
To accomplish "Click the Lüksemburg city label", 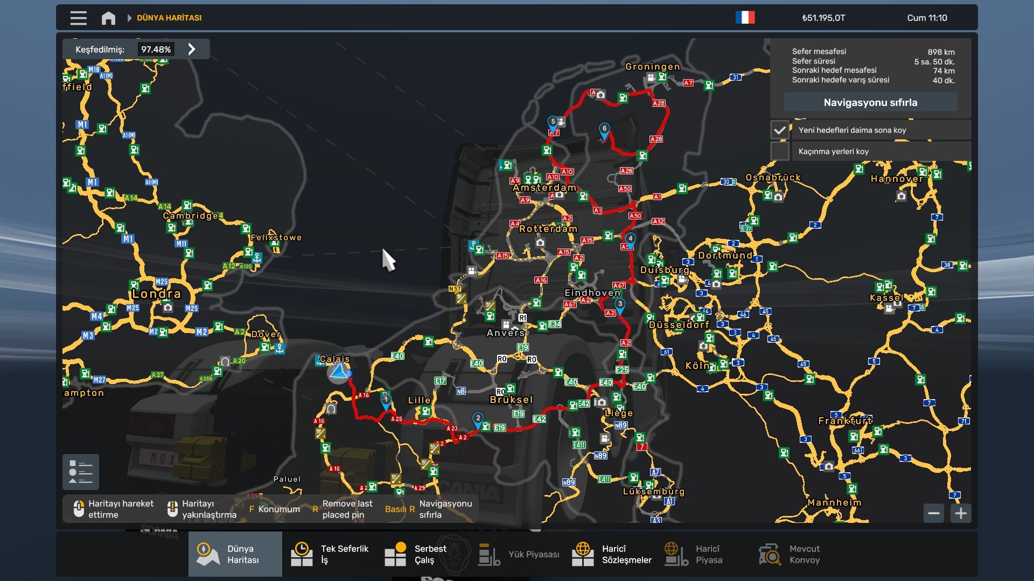I will [x=654, y=492].
